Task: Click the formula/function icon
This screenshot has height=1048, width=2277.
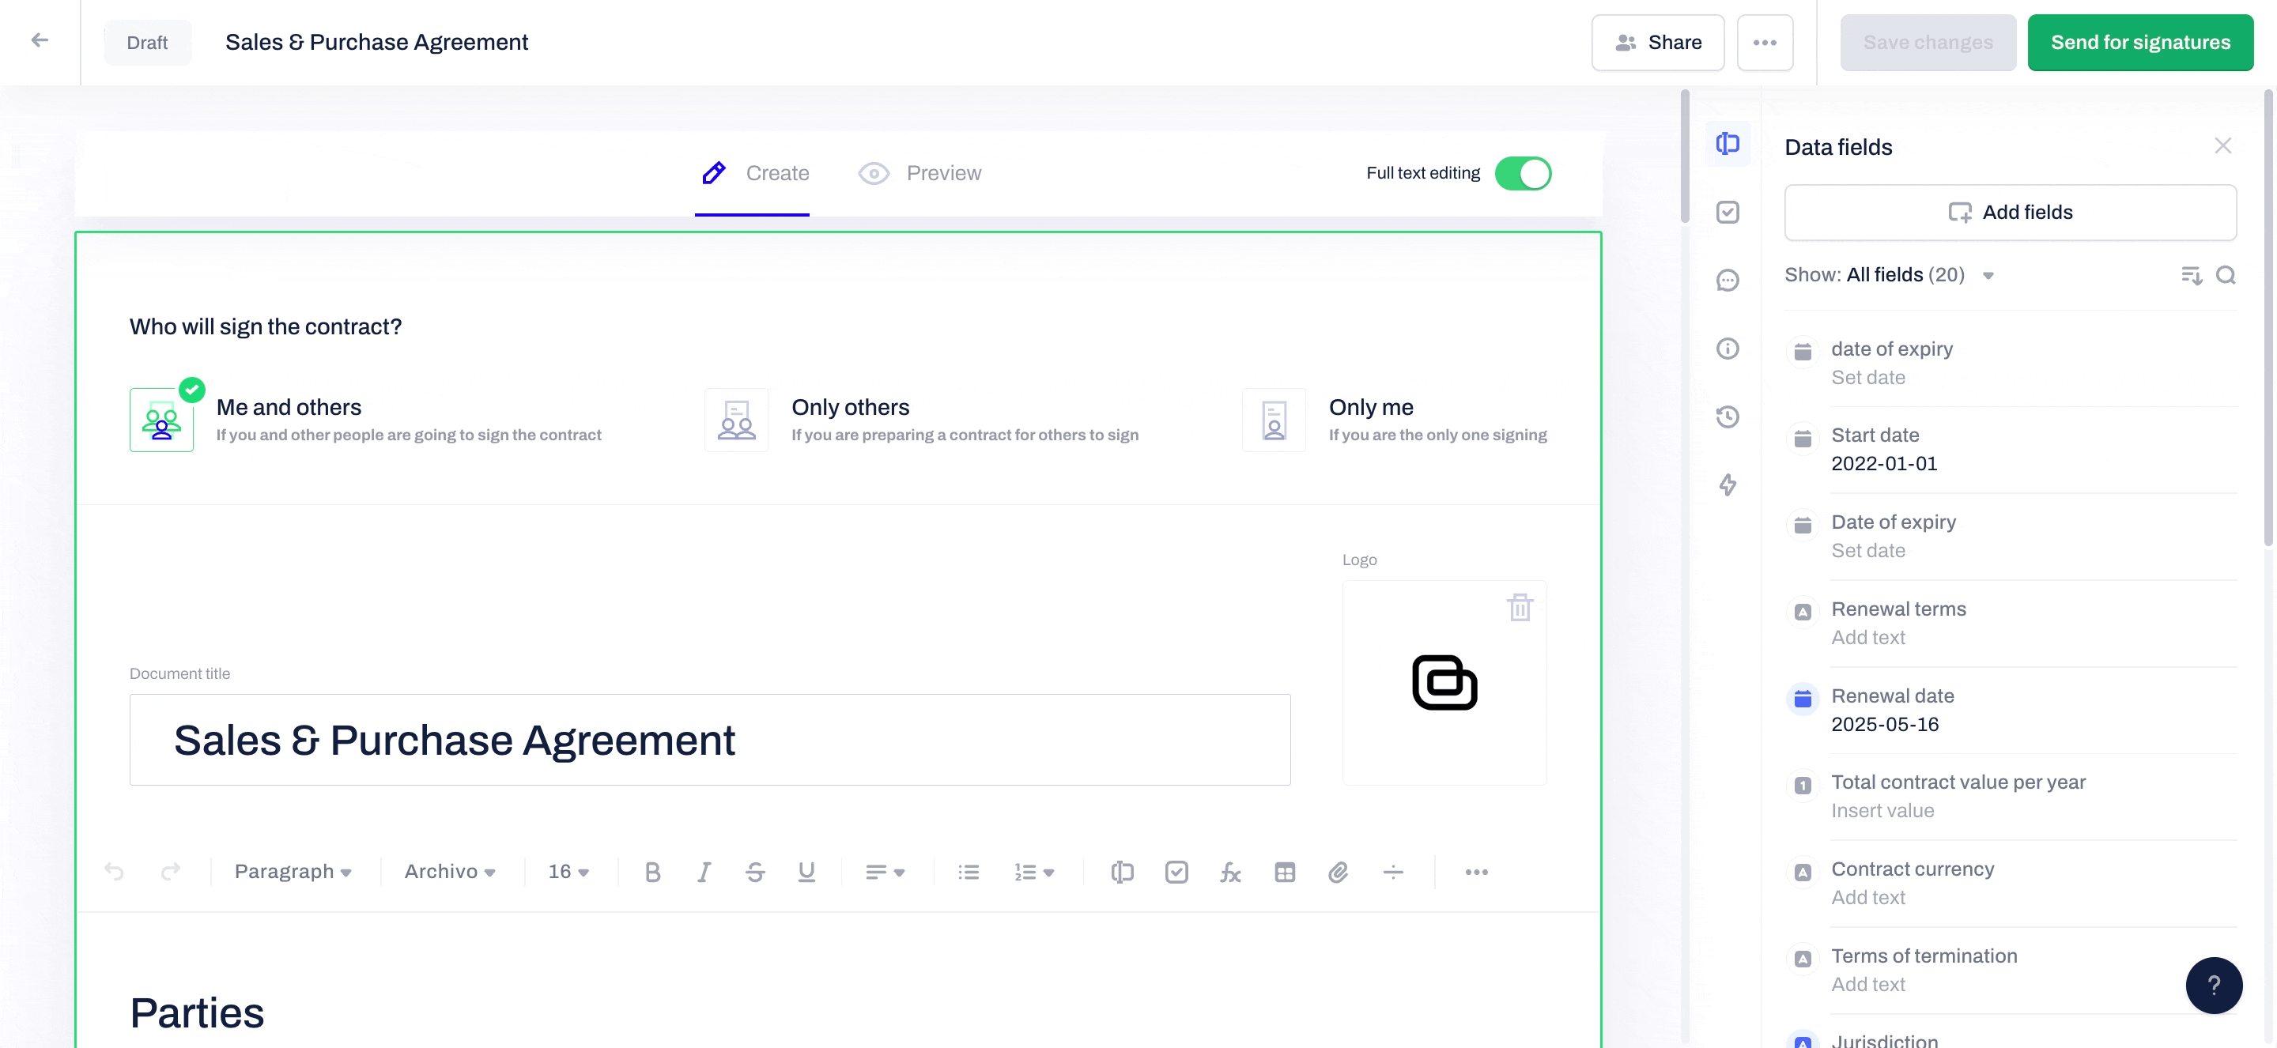Action: (x=1230, y=871)
